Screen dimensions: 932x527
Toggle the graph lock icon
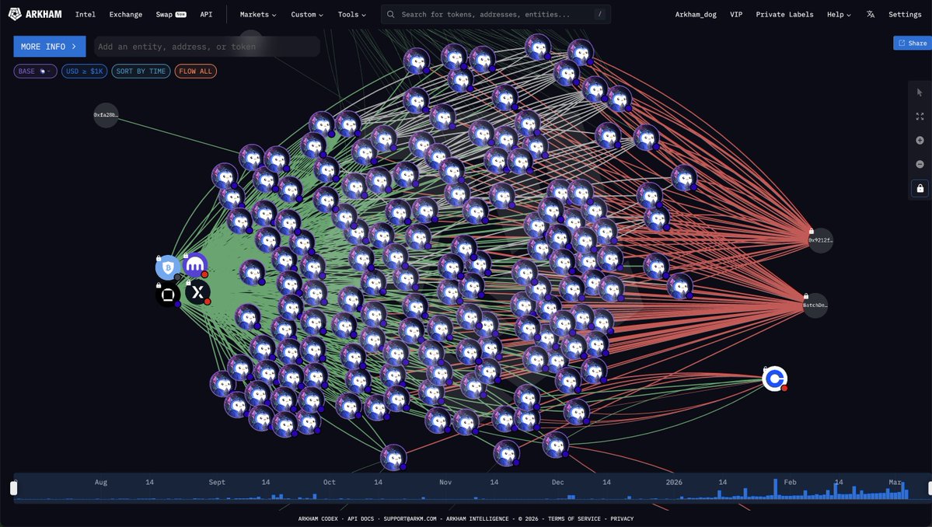click(920, 188)
